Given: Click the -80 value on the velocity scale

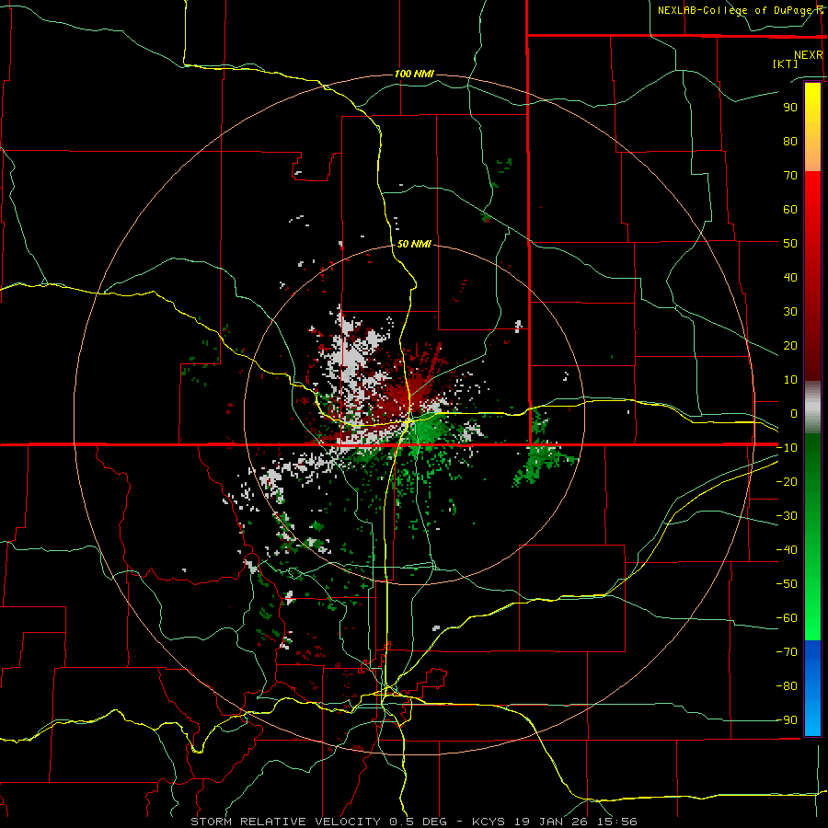Looking at the screenshot, I should 787,686.
